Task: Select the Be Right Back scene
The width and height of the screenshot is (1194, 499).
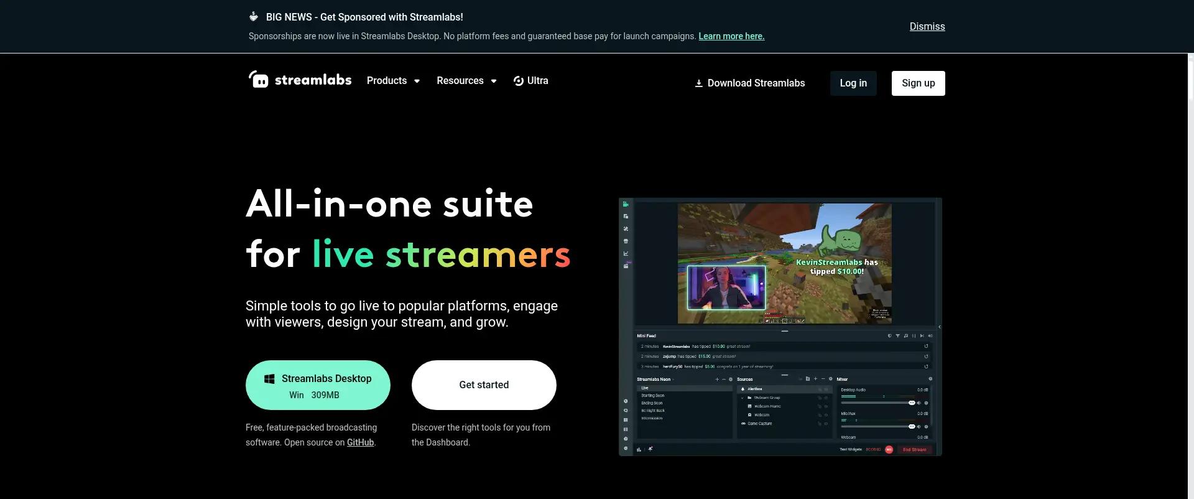Action: pyautogui.click(x=653, y=411)
